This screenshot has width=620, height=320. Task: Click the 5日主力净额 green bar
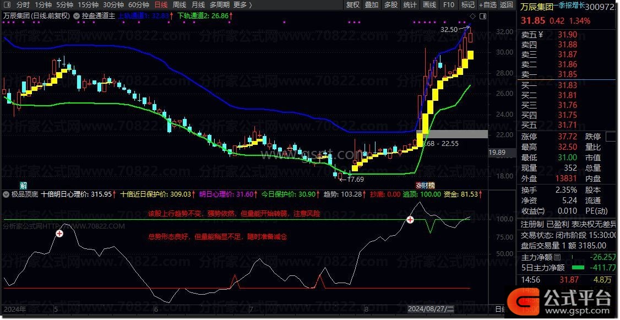(x=578, y=268)
